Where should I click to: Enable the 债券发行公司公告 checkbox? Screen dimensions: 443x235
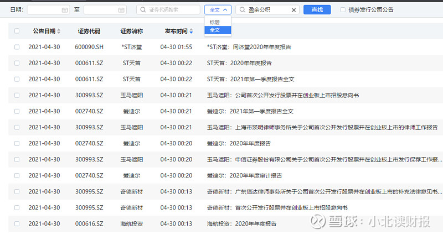coord(343,10)
